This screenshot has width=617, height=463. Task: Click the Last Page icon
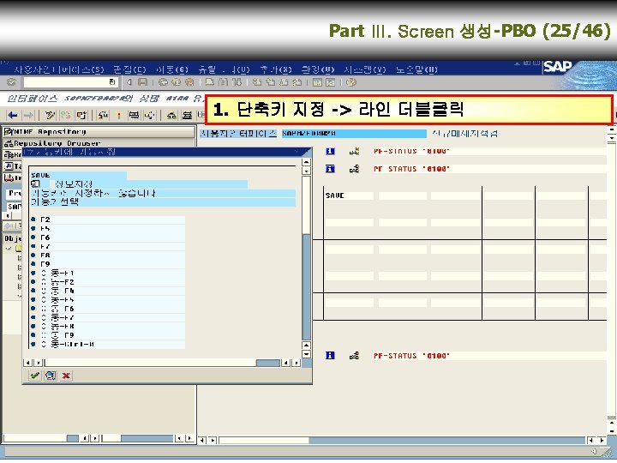coord(297,82)
